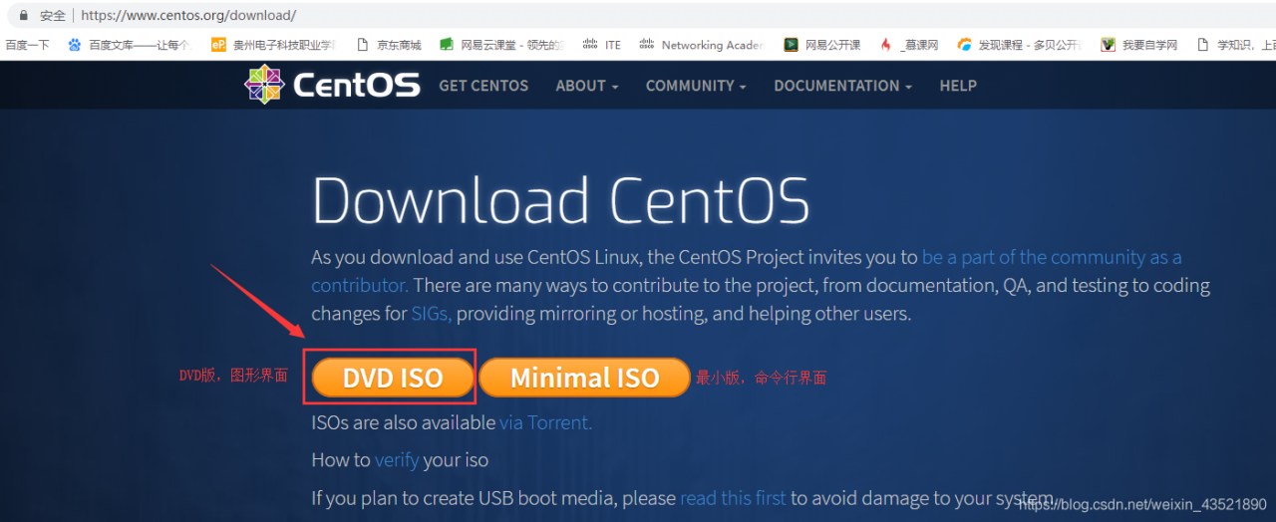The width and height of the screenshot is (1276, 522).
Task: Open the 百度一下 bookmark
Action: (x=27, y=45)
